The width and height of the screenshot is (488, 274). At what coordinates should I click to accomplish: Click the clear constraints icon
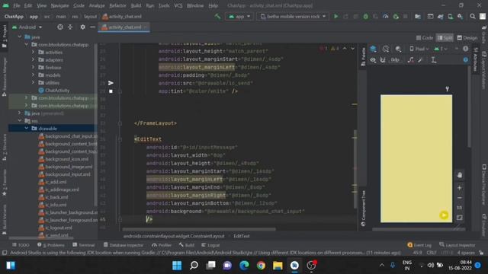pyautogui.click(x=411, y=60)
